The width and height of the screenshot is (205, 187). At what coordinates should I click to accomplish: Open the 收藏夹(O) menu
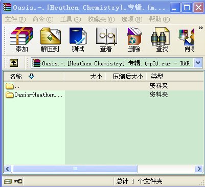[101, 19]
